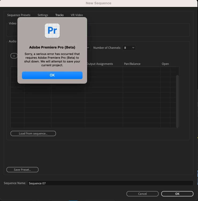This screenshot has height=201, width=198.
Task: Click the Premiere Pro app icon in alert
Action: pos(52,31)
